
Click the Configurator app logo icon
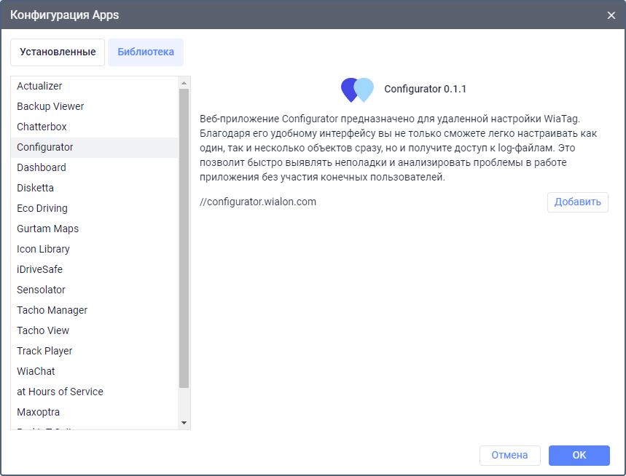(357, 90)
